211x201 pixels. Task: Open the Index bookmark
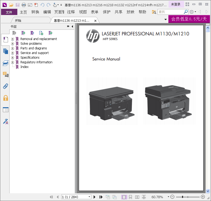coord(25,67)
